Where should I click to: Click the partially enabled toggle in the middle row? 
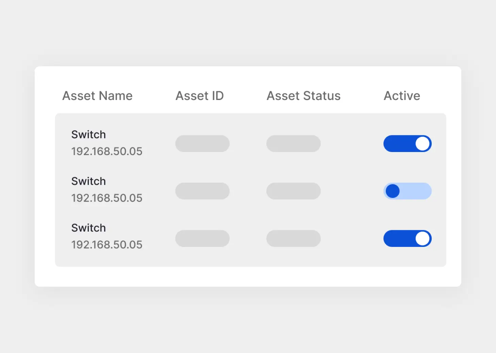point(407,191)
